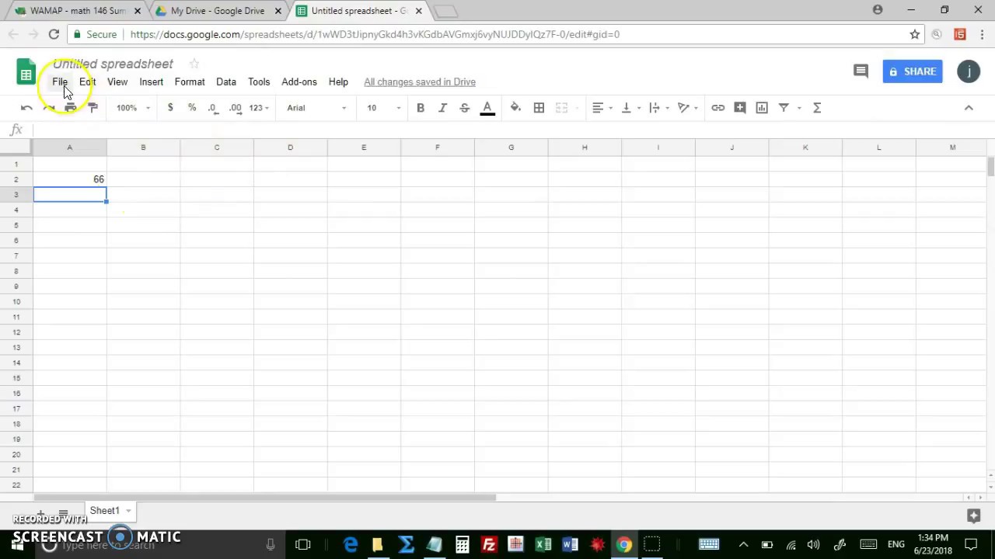
Task: Expand vertical align options
Action: [630, 108]
